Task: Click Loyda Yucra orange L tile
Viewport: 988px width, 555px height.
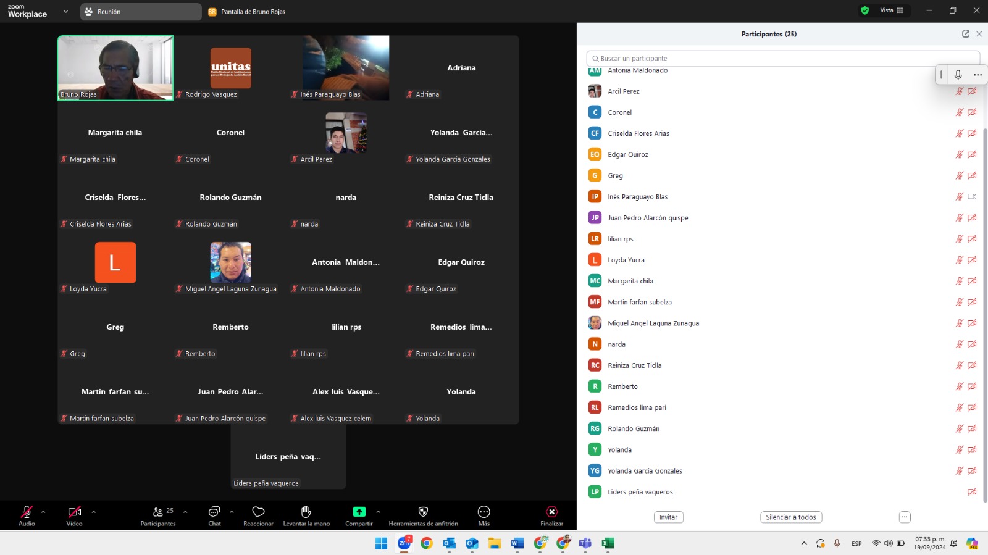Action: [115, 262]
